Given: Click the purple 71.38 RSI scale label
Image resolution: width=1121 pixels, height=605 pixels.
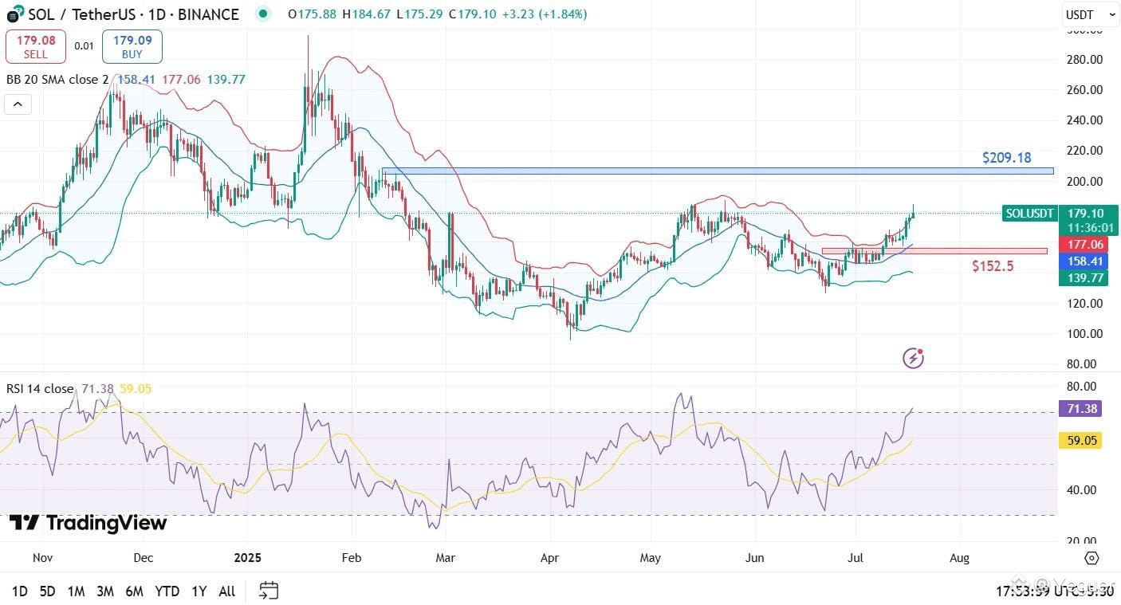Looking at the screenshot, I should [1082, 409].
